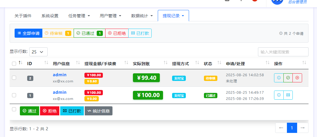Expand the 任务管理 dropdown menu
317x137 pixels.
[79, 16]
